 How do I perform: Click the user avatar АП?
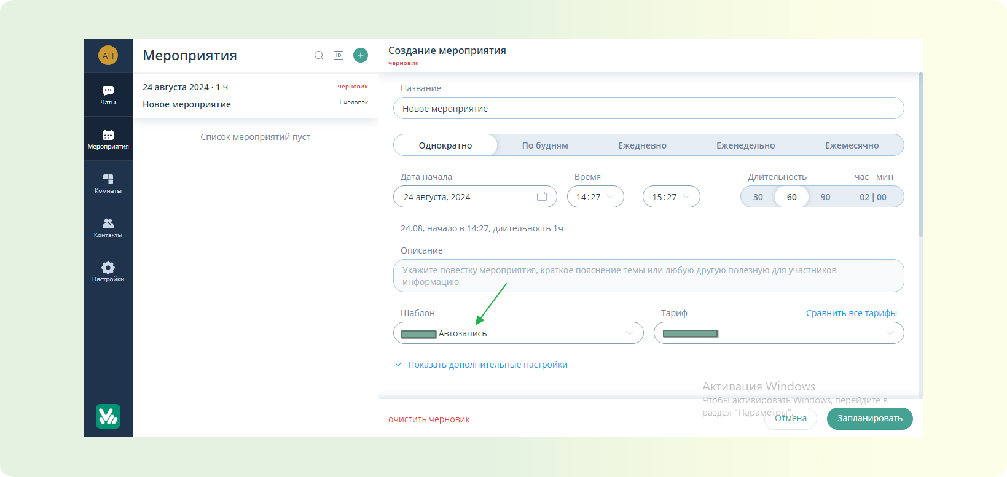point(108,55)
